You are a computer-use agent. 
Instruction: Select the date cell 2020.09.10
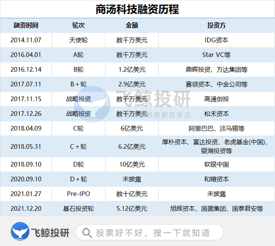tap(26, 179)
